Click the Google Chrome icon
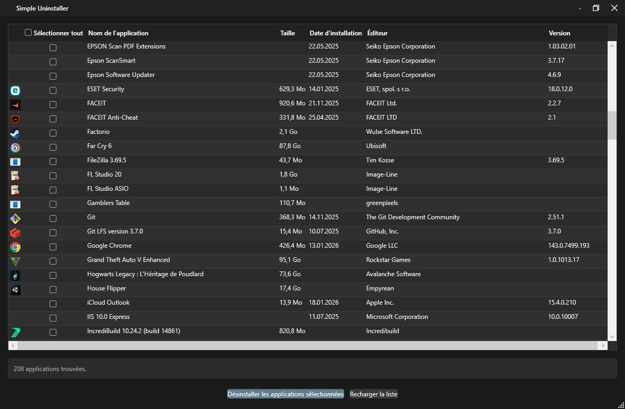The image size is (625, 409). pyautogui.click(x=15, y=247)
